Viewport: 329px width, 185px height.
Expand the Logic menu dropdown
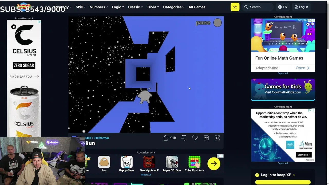pos(118,7)
